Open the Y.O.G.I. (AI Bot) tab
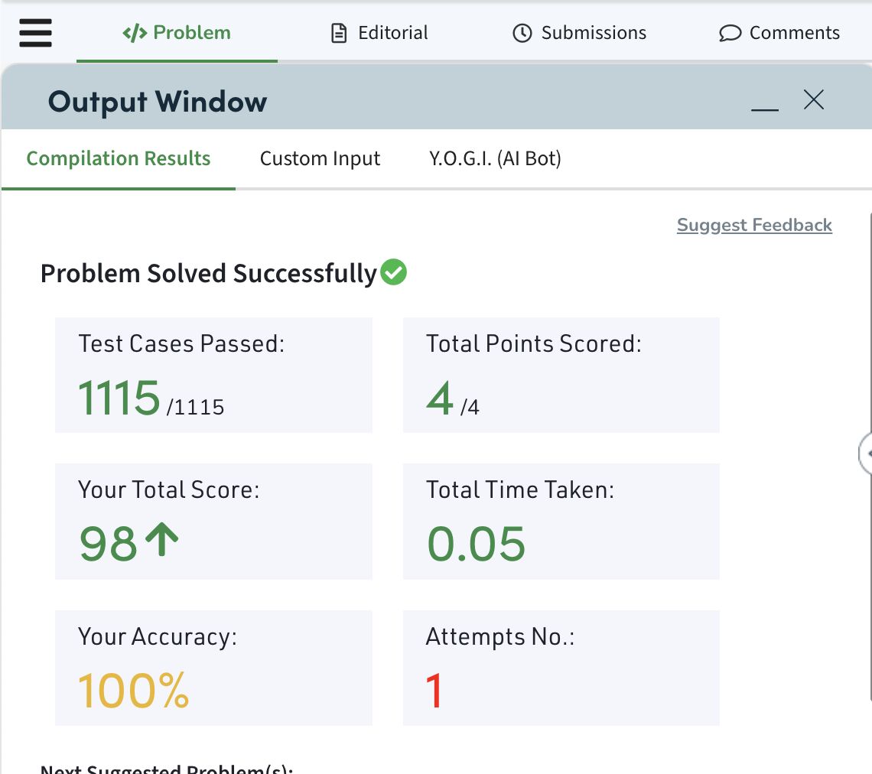Screen dimensions: 872x774 point(495,158)
